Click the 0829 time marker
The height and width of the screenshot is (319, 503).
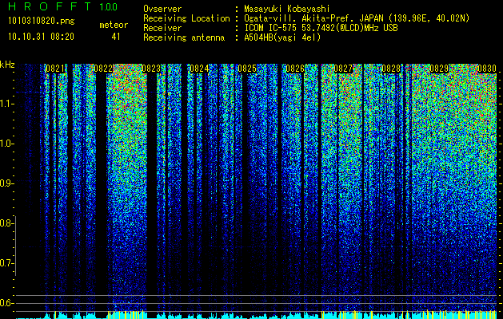pyautogui.click(x=439, y=69)
